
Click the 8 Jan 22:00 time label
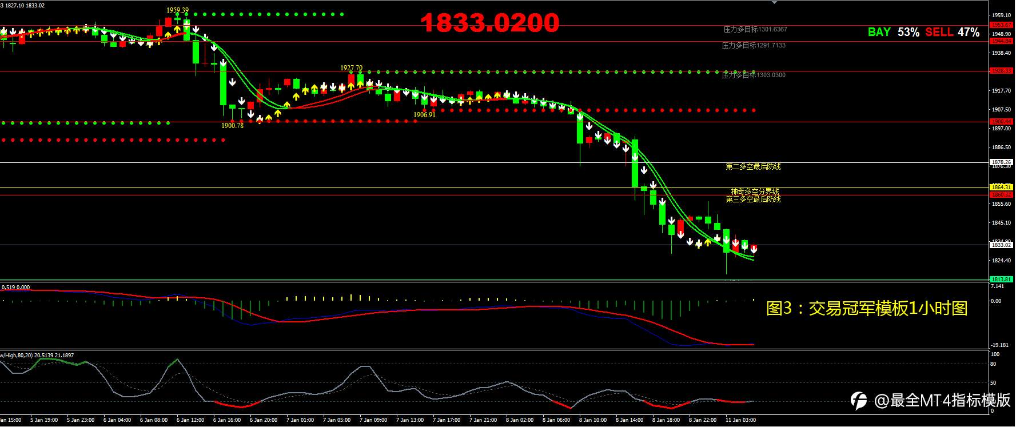coord(703,420)
